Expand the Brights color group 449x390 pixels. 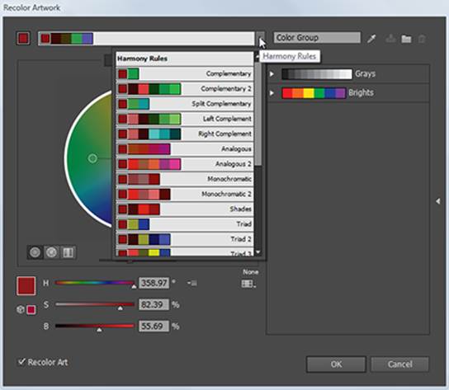(x=272, y=93)
